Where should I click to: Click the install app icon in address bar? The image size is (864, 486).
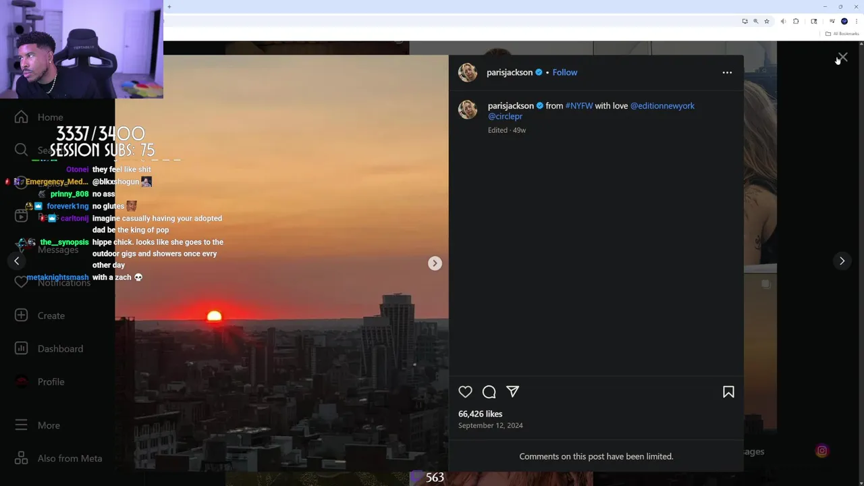(745, 22)
